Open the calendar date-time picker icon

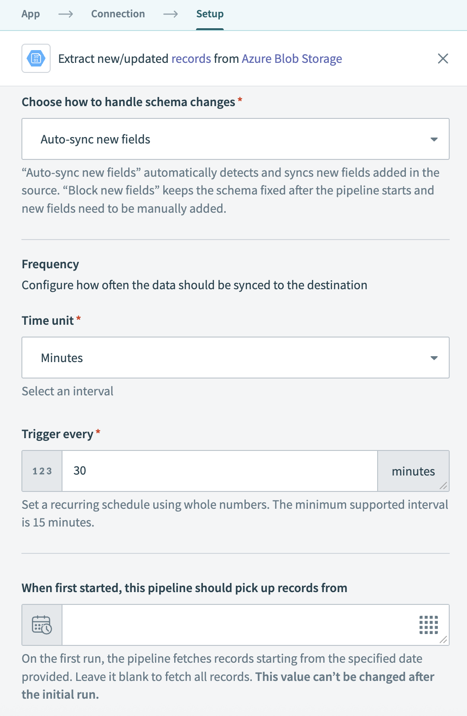[42, 625]
